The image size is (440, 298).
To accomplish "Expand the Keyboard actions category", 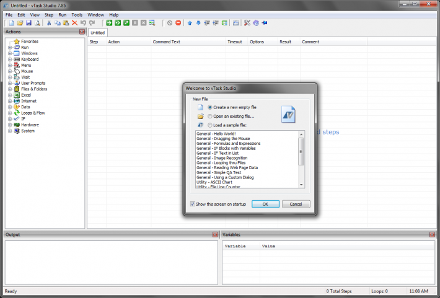I will (x=10, y=59).
